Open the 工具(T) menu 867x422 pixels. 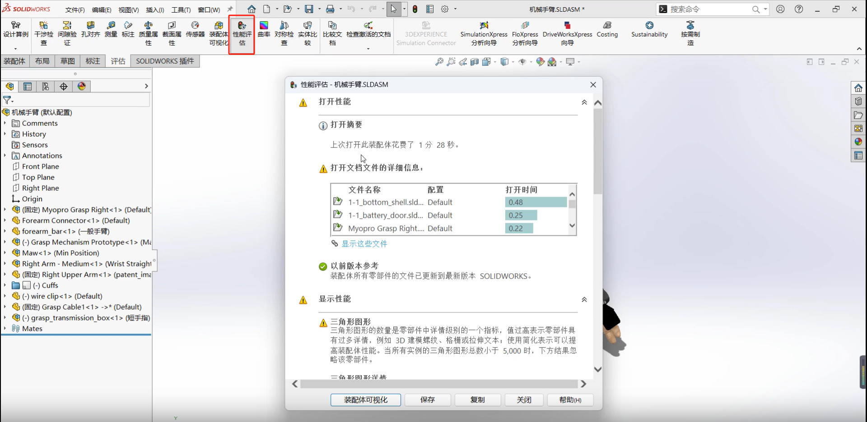pos(181,9)
